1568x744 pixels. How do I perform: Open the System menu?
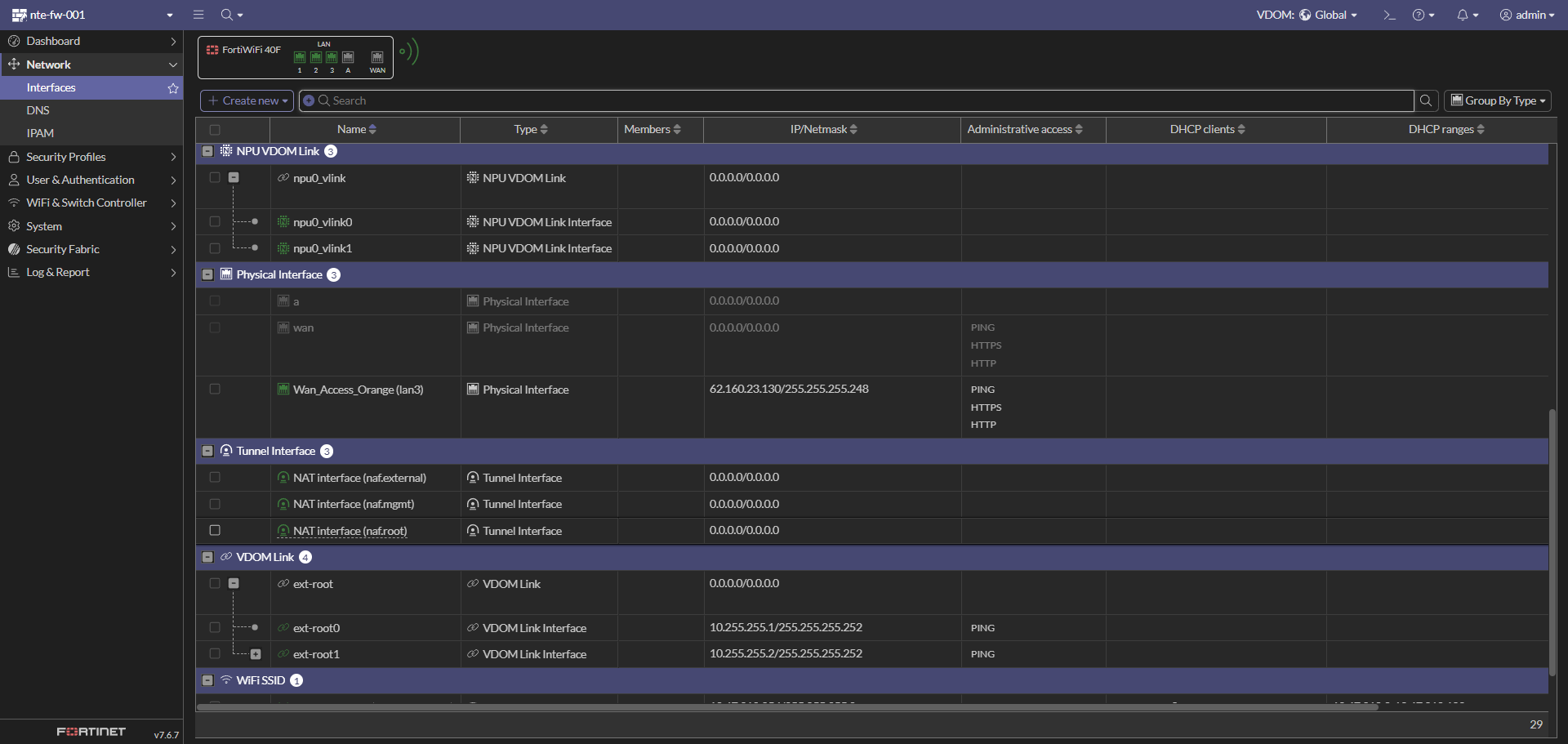point(91,226)
